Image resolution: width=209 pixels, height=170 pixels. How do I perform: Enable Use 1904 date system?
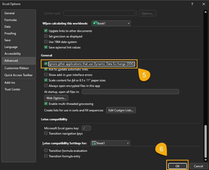[x=46, y=42]
